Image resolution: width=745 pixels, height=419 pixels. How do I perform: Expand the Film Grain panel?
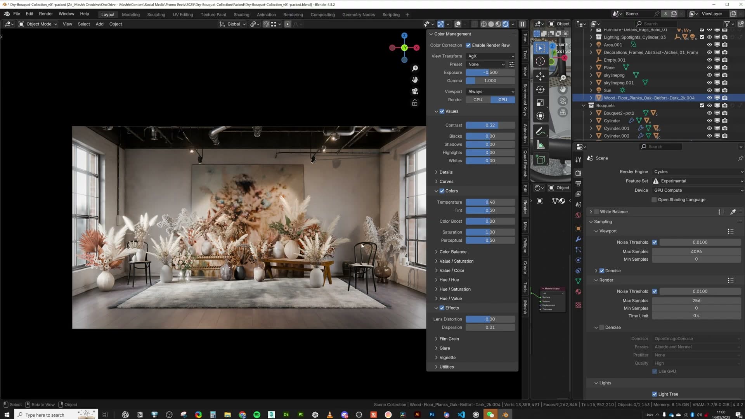pyautogui.click(x=449, y=339)
